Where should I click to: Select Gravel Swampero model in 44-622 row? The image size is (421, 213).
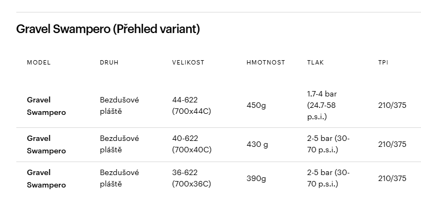point(46,106)
